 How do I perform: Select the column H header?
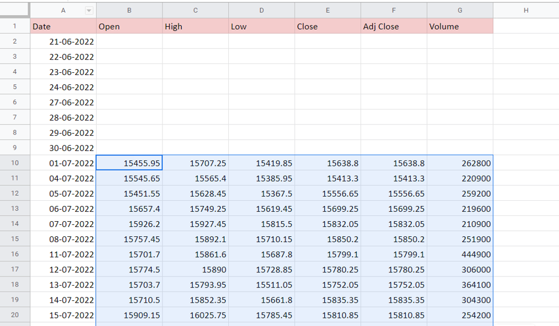click(526, 10)
